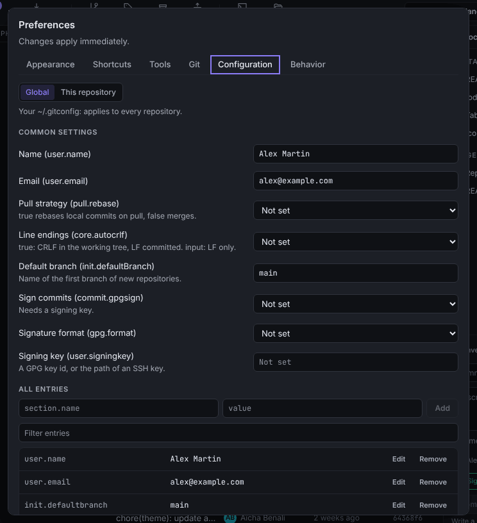The image size is (477, 523).
Task: Focus the value entry field
Action: [x=322, y=408]
